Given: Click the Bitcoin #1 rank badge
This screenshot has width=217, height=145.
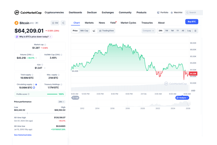Looking at the screenshot, I should click(37, 23).
